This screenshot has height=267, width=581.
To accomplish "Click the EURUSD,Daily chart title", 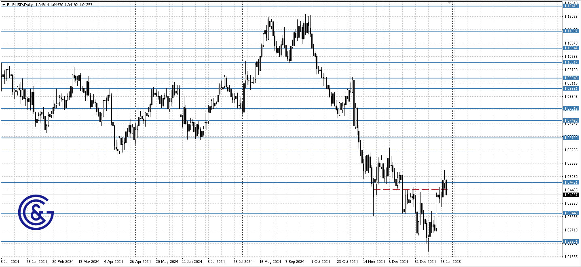I will click(x=19, y=4).
